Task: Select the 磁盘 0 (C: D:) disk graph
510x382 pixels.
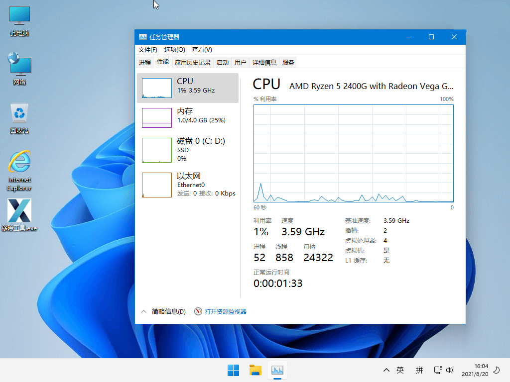Action: coord(188,149)
